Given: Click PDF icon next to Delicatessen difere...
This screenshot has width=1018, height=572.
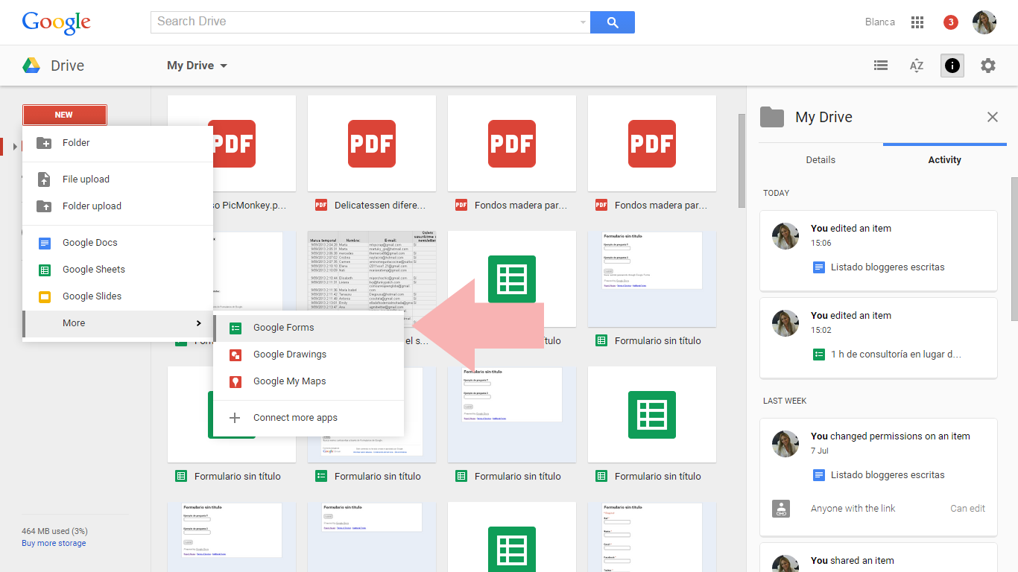Looking at the screenshot, I should [321, 205].
